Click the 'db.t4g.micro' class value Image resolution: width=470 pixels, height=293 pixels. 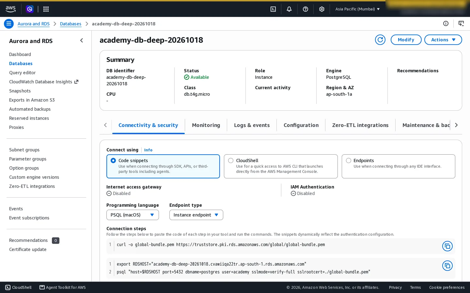[197, 94]
